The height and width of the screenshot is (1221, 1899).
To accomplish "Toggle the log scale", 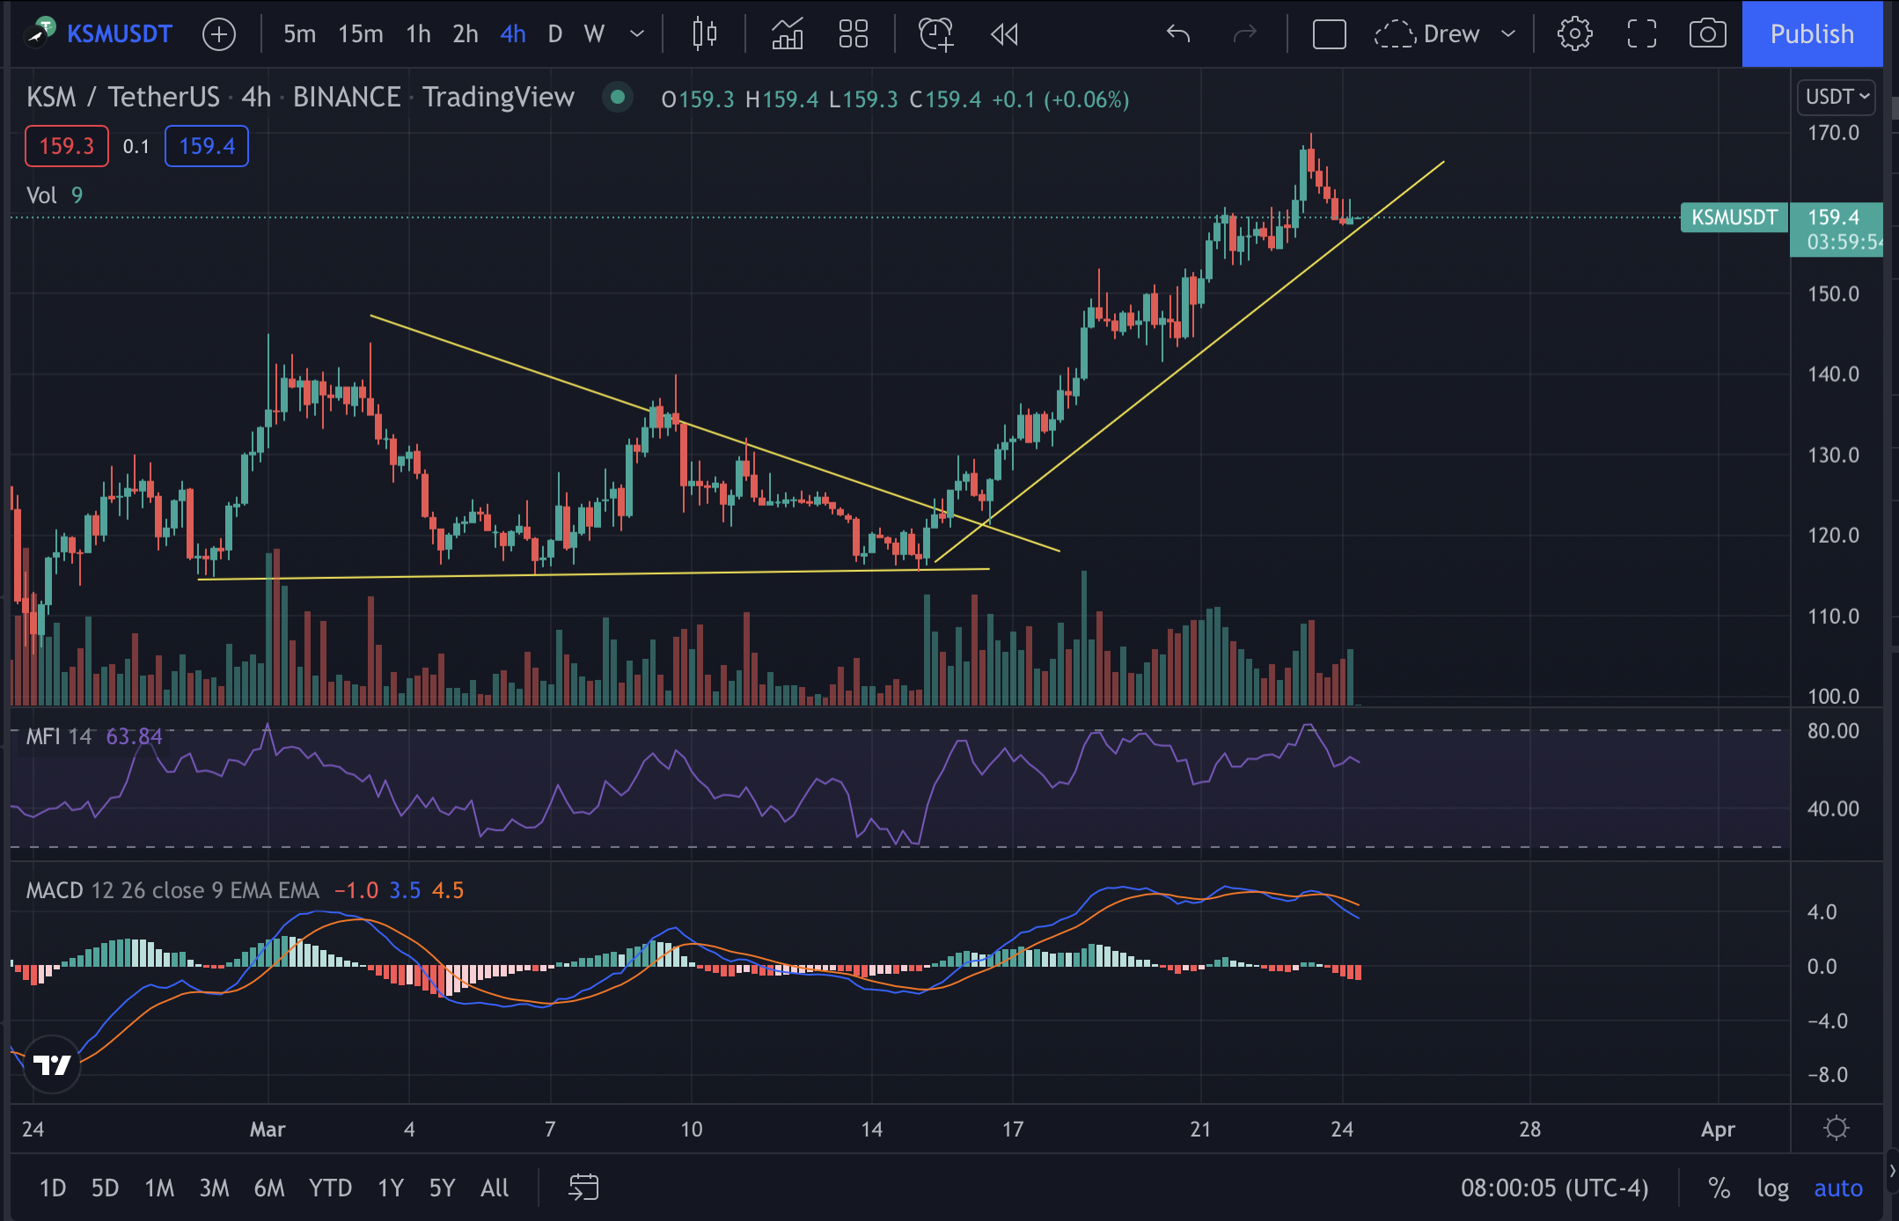I will 1772,1188.
